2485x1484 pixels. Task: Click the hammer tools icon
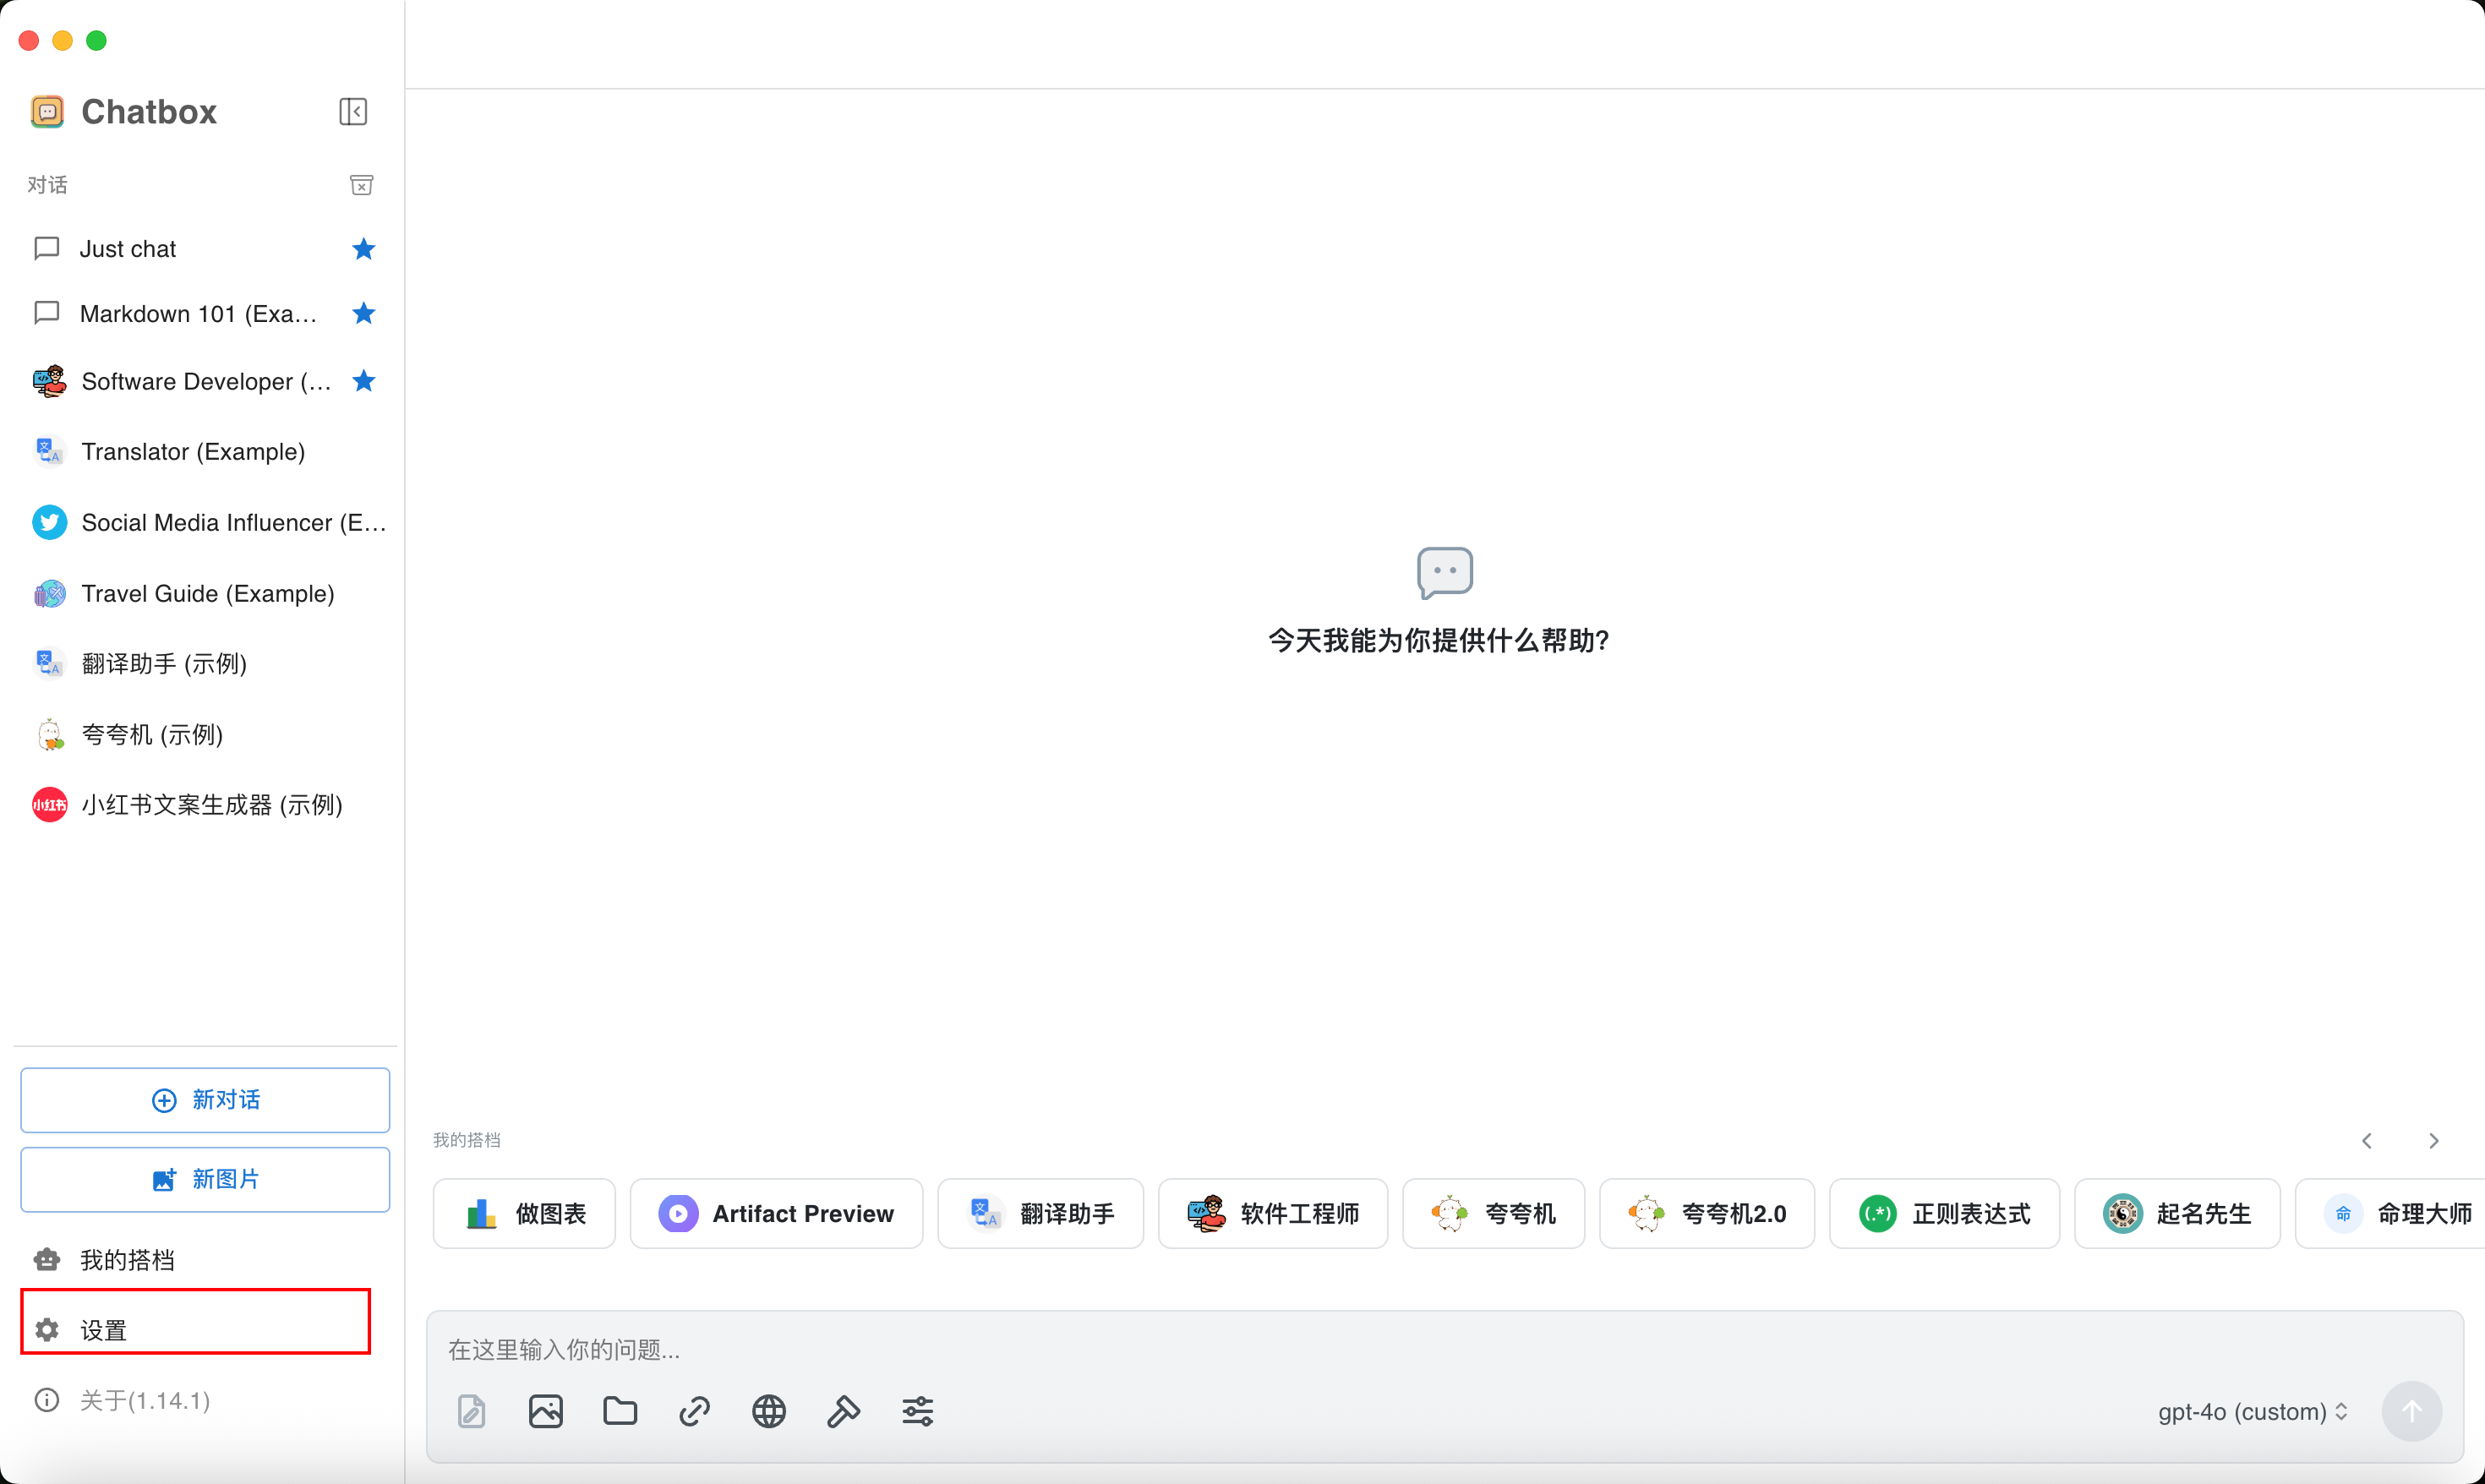tap(843, 1411)
